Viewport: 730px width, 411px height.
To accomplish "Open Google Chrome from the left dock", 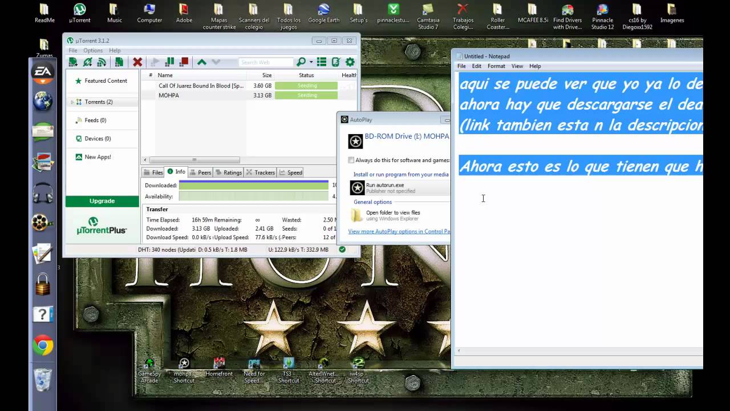I will pos(43,345).
